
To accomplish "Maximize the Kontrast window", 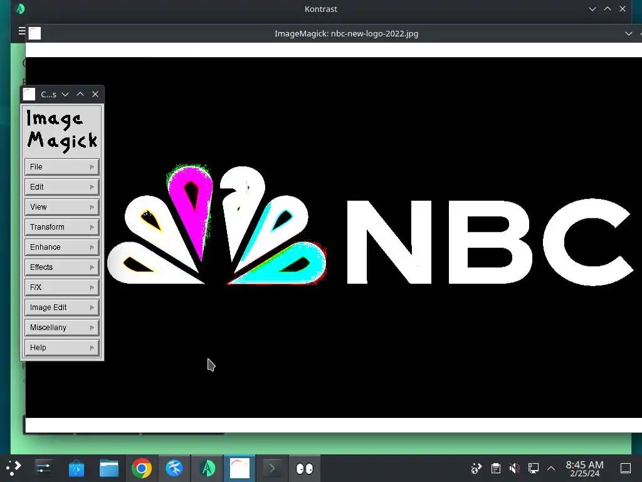I will coord(608,9).
